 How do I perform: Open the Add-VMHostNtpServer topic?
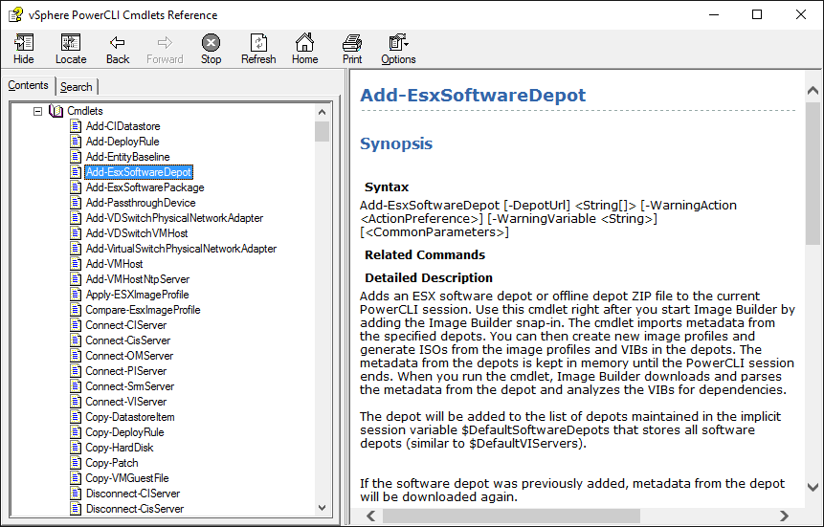138,279
